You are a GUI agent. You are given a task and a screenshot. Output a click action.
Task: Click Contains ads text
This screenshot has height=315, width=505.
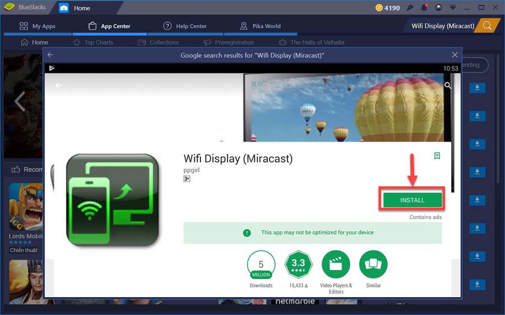(x=425, y=217)
